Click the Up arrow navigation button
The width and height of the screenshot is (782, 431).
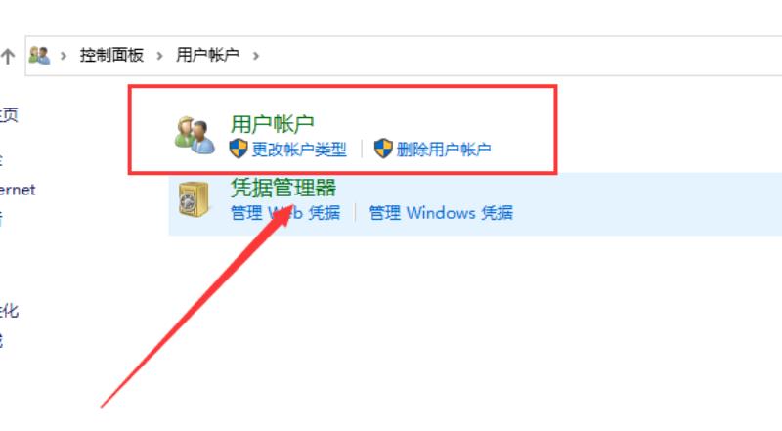point(8,56)
